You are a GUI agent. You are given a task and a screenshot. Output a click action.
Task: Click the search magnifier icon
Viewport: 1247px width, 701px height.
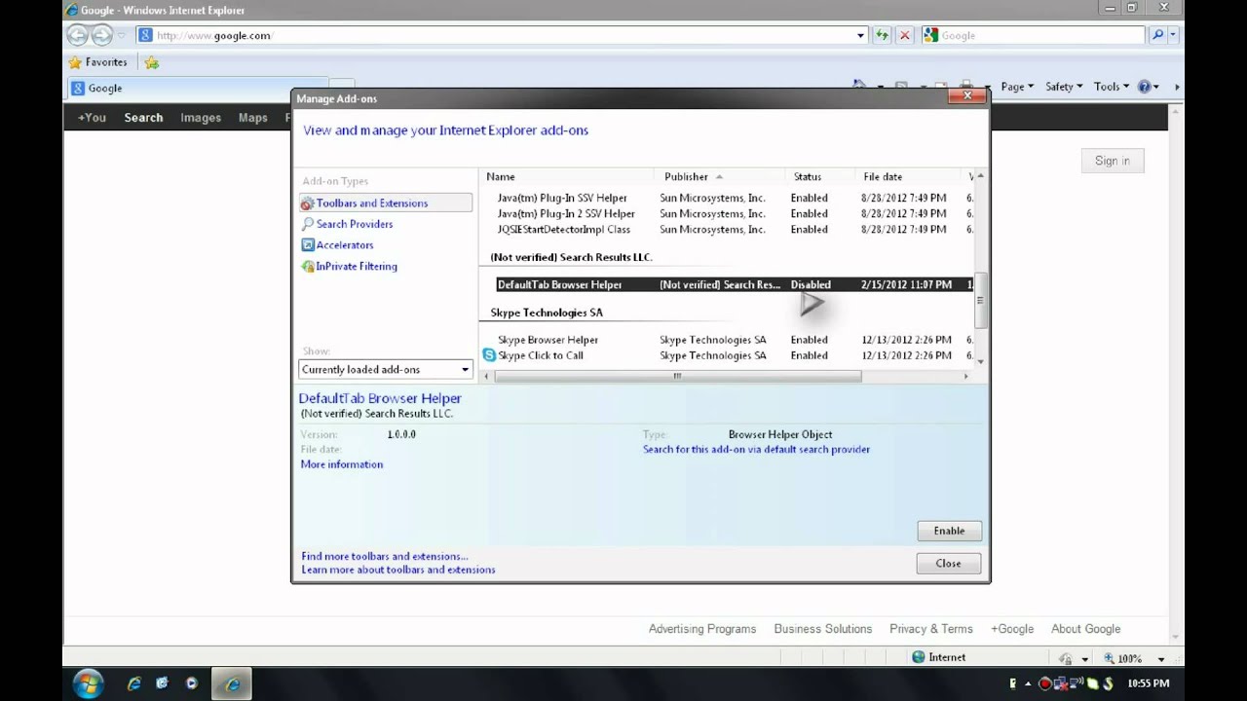click(1157, 35)
